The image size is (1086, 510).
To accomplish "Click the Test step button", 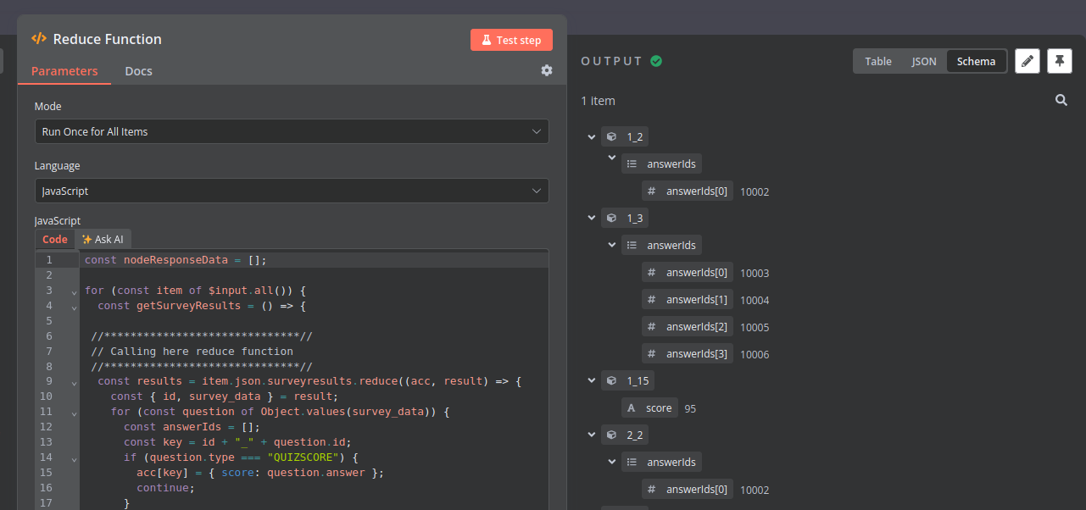I will pos(511,40).
